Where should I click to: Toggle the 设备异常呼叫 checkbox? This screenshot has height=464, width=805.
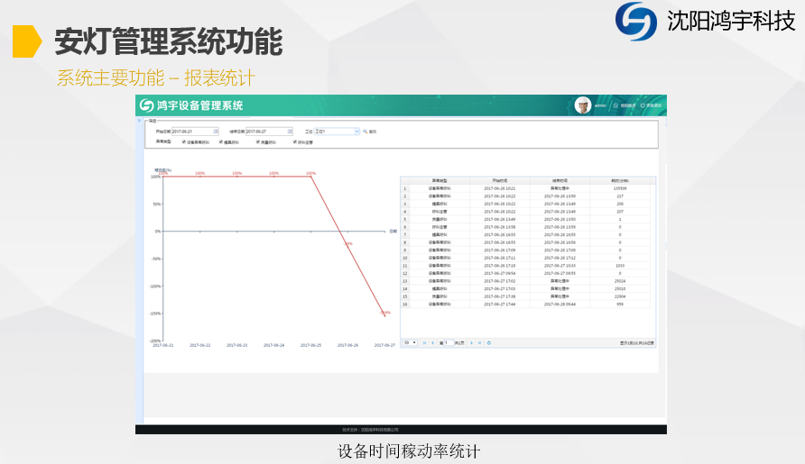(184, 141)
